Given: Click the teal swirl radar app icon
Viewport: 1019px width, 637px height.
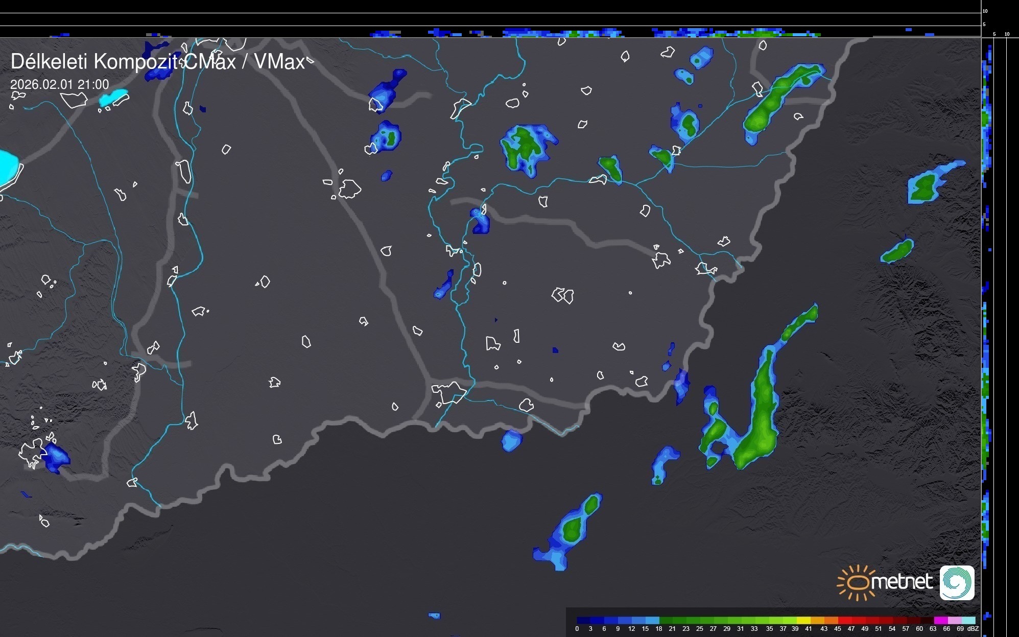Looking at the screenshot, I should [x=957, y=582].
